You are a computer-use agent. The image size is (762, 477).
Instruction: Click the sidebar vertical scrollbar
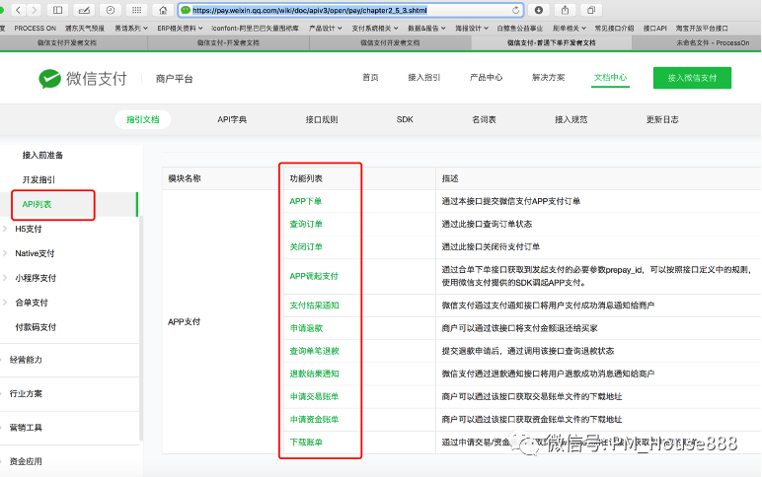[x=141, y=328]
